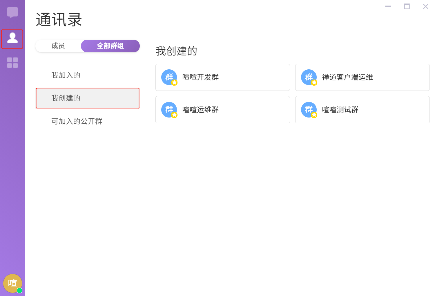Minimize the application window
435x296 pixels.
click(388, 6)
